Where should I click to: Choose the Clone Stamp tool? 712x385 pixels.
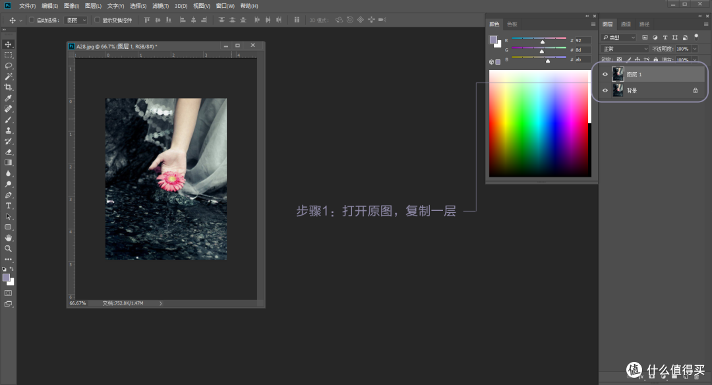(9, 130)
